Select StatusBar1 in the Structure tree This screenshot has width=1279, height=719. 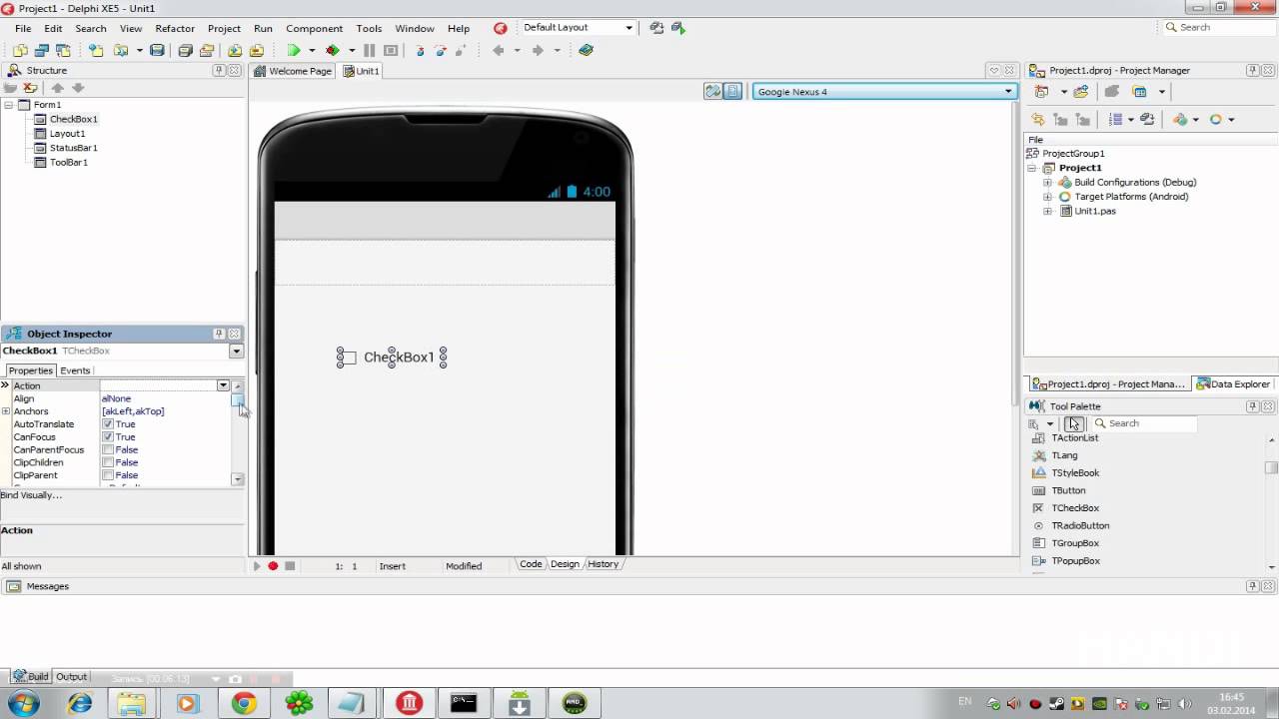click(x=73, y=148)
